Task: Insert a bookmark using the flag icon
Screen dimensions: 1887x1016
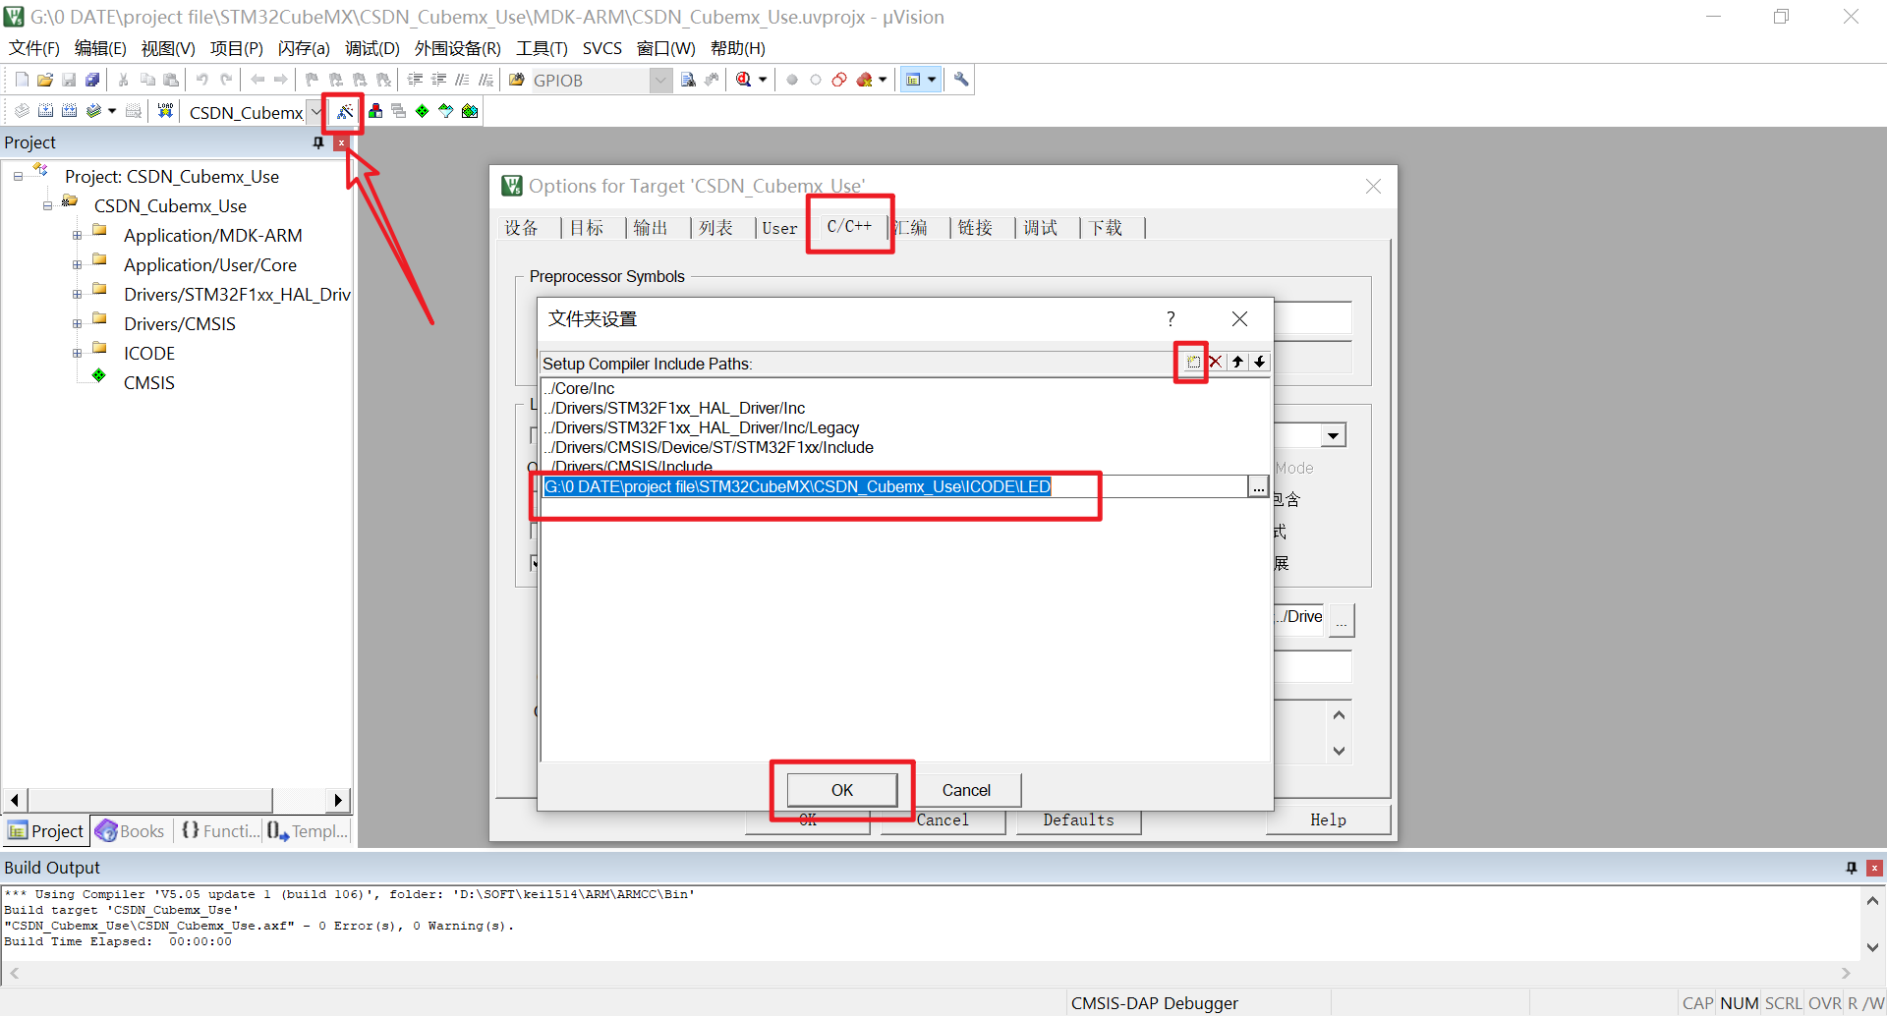Action: [312, 80]
